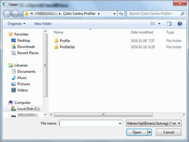Open the Pictures library
The height and width of the screenshot is (142, 189).
click(x=23, y=84)
